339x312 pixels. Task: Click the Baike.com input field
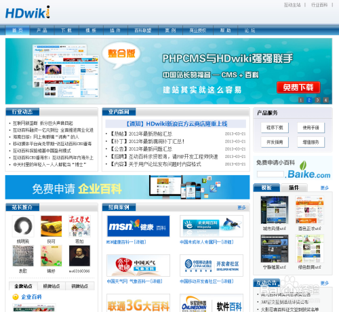[x=271, y=174]
